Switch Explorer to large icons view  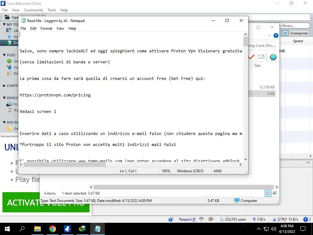pos(275,193)
